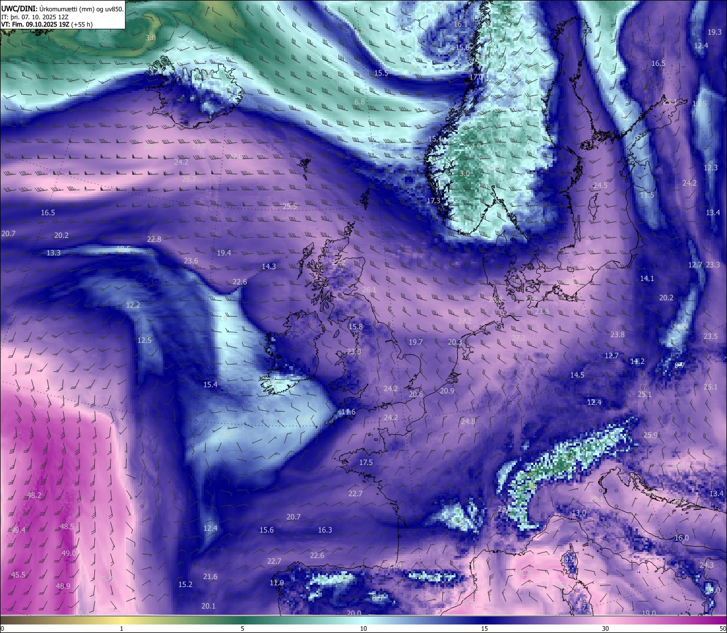Click the 16.0 value on the map
This screenshot has height=633, width=727.
[682, 538]
